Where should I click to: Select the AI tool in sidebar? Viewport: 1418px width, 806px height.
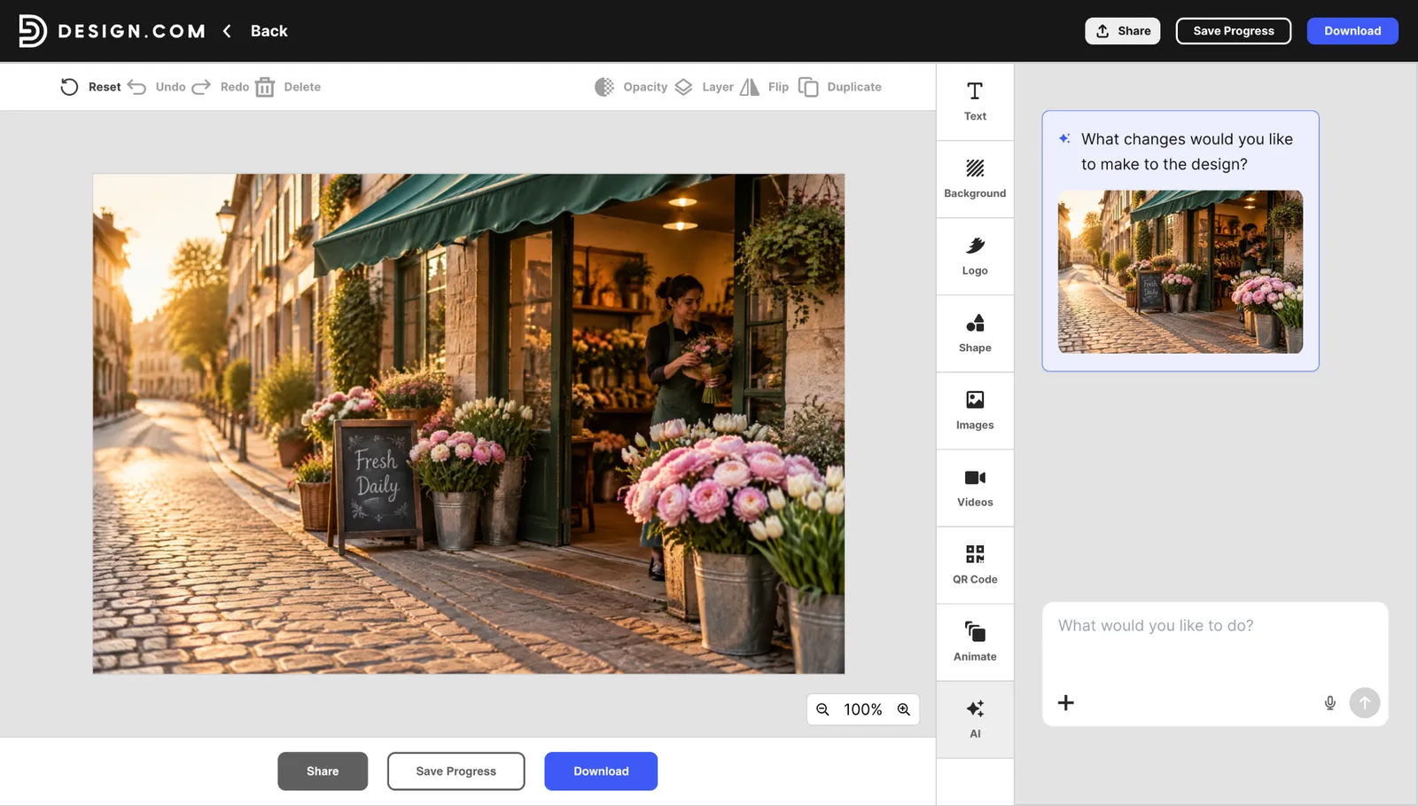click(975, 719)
